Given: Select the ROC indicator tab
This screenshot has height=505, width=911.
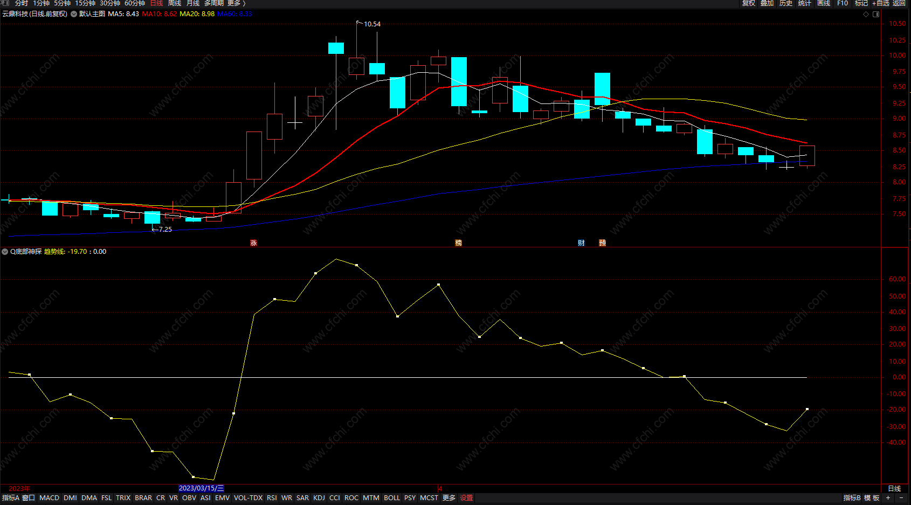Looking at the screenshot, I should [351, 498].
